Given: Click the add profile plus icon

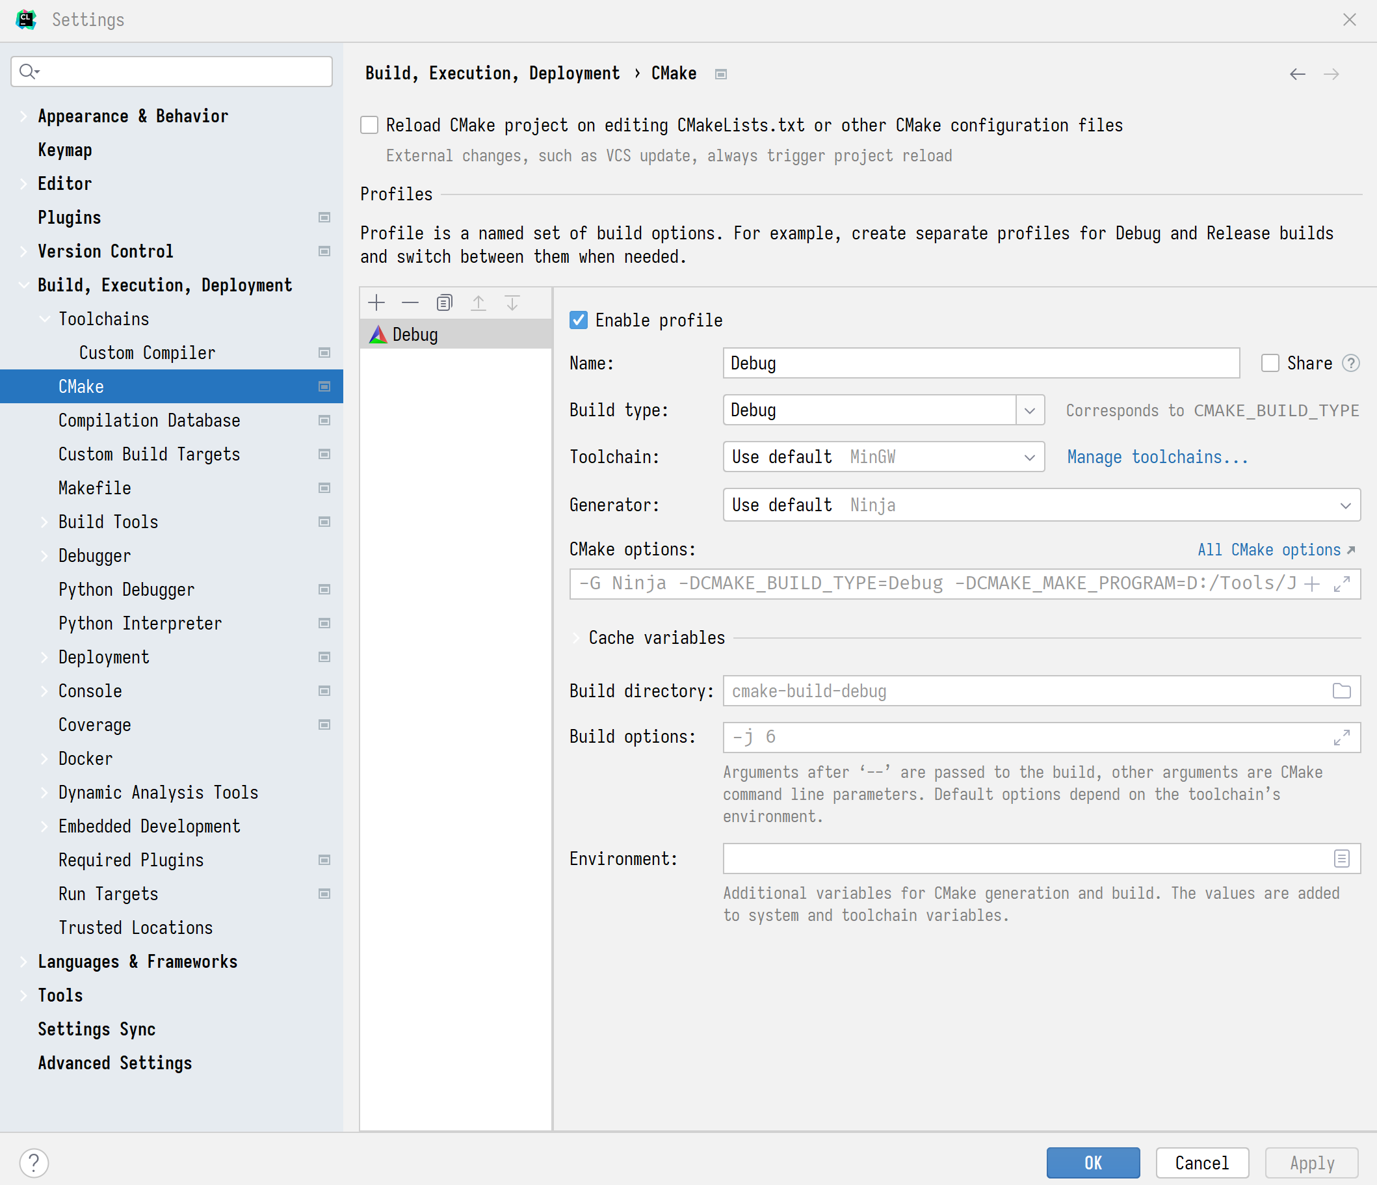Looking at the screenshot, I should coord(376,303).
